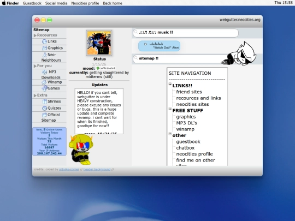Open graphics in site navigation tree
Viewport: 295px width, 221px height.
coord(186,117)
